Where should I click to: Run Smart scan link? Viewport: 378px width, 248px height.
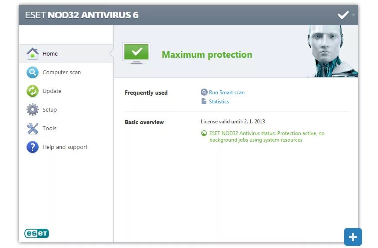coord(227,93)
